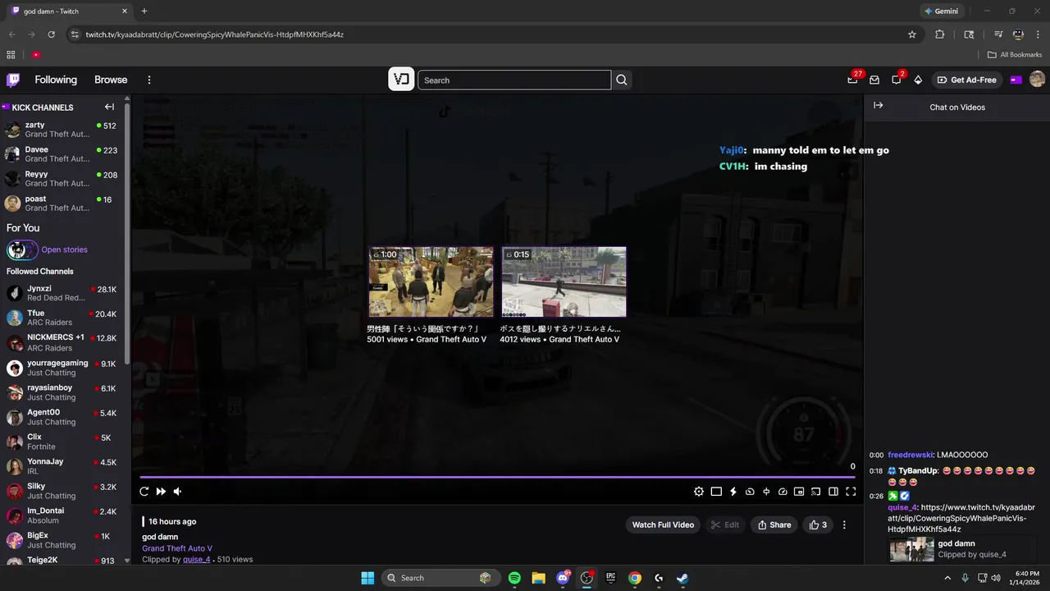Screen dimensions: 1050x591
Task: Click Get Ad-Free button
Action: tap(966, 80)
